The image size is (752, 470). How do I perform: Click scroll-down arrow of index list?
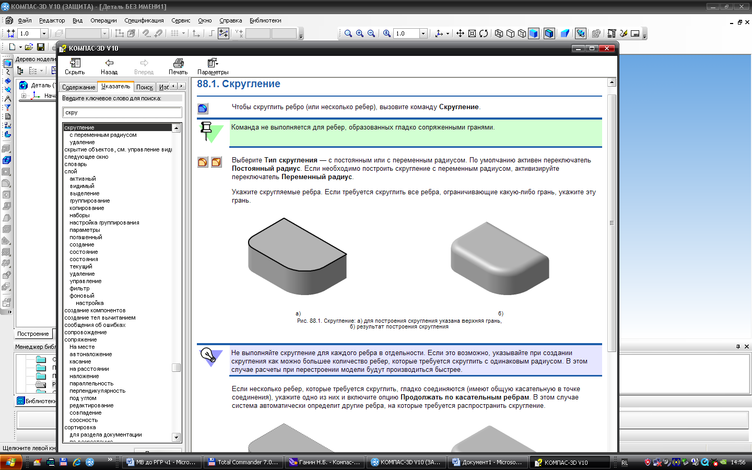177,438
